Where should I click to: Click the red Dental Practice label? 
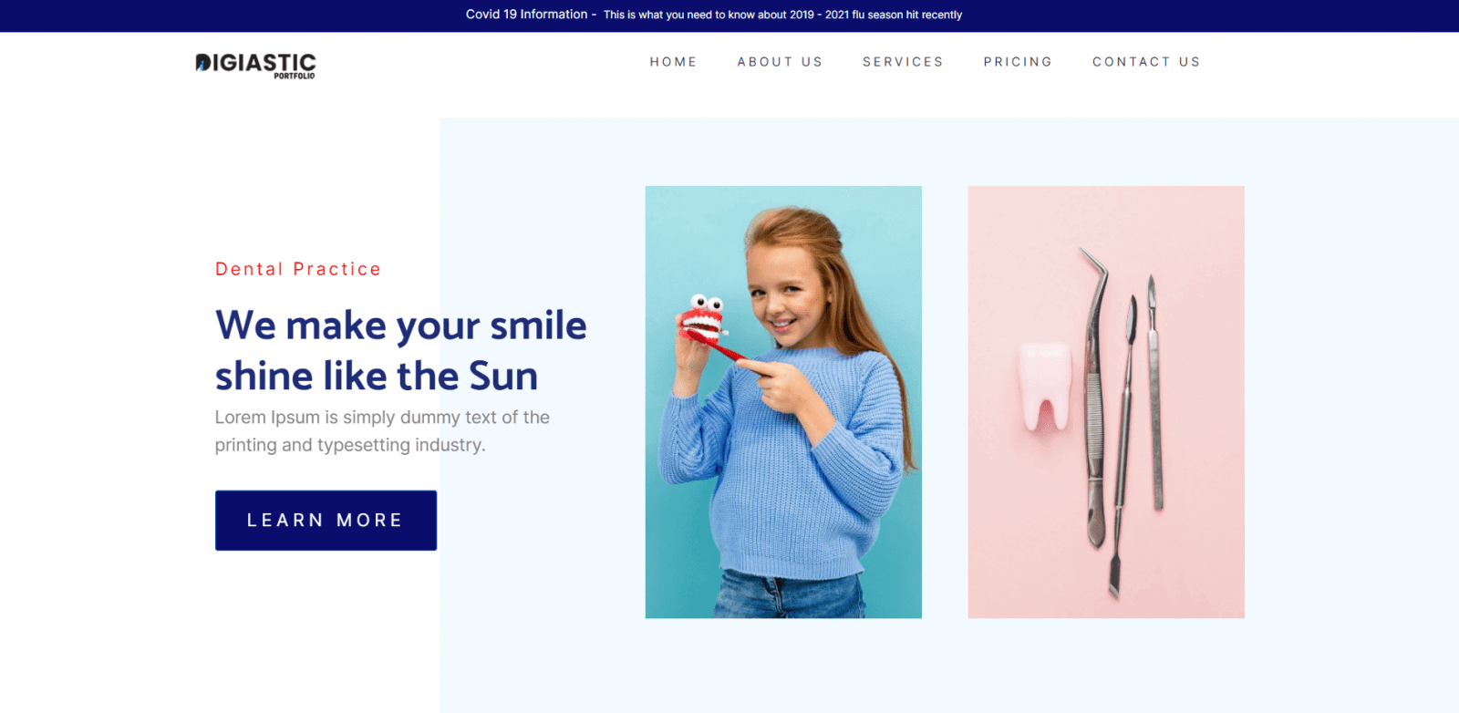click(x=298, y=269)
